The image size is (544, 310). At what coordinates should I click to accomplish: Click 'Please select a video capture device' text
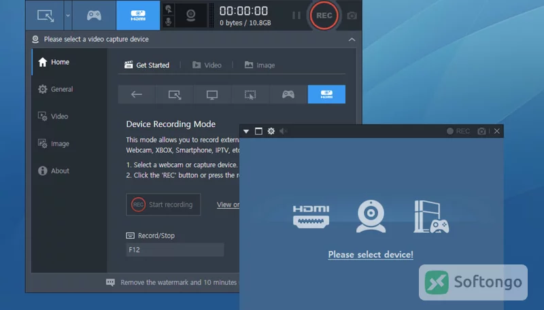tap(96, 39)
